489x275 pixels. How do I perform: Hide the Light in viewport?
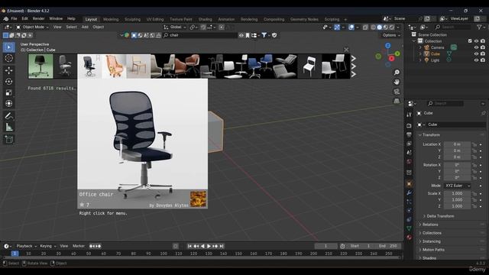coord(476,60)
